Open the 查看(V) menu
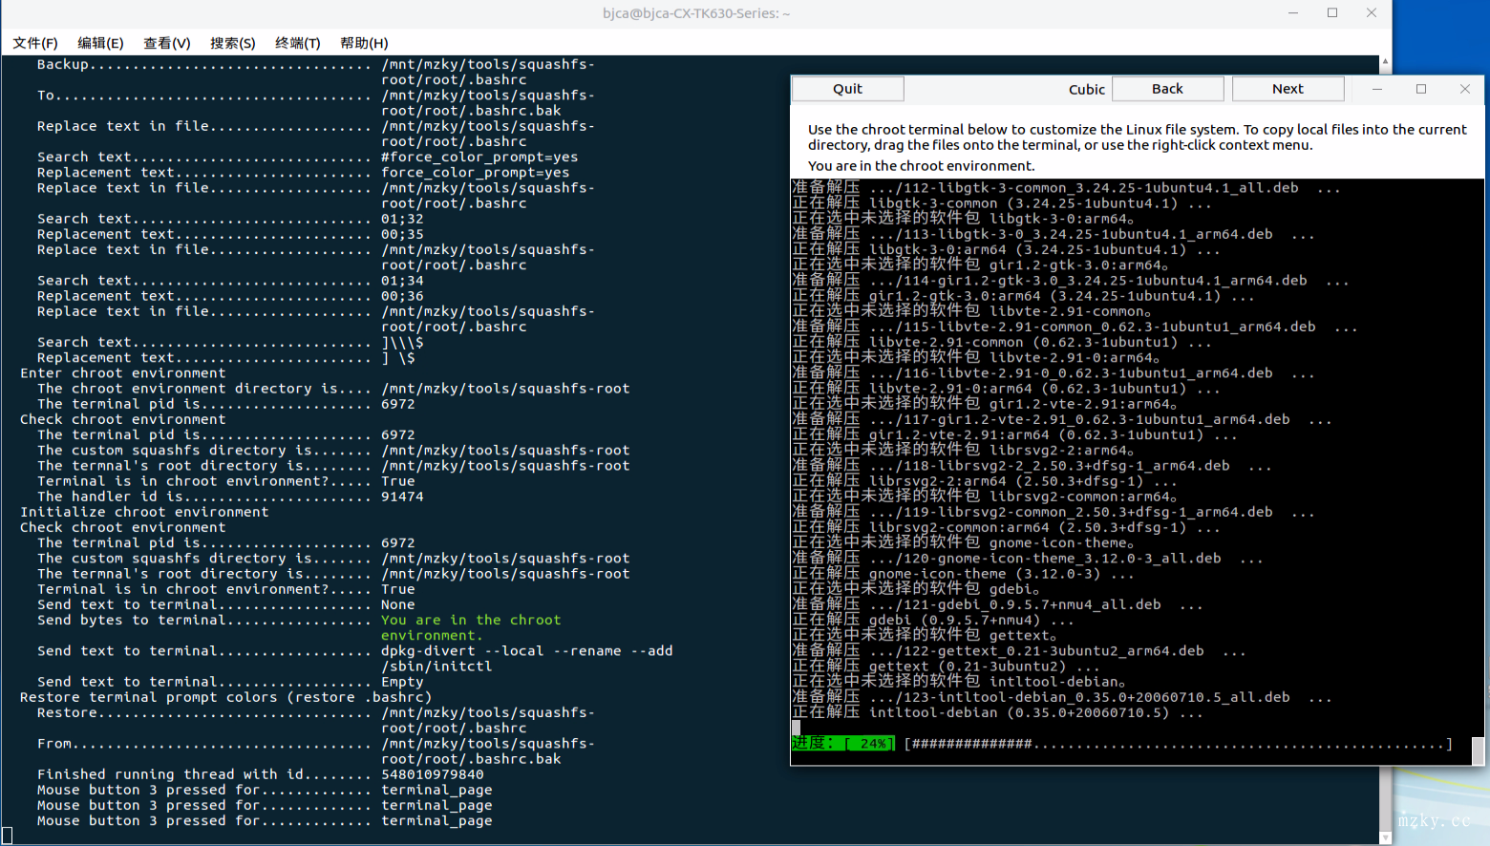The image size is (1490, 846). point(167,43)
